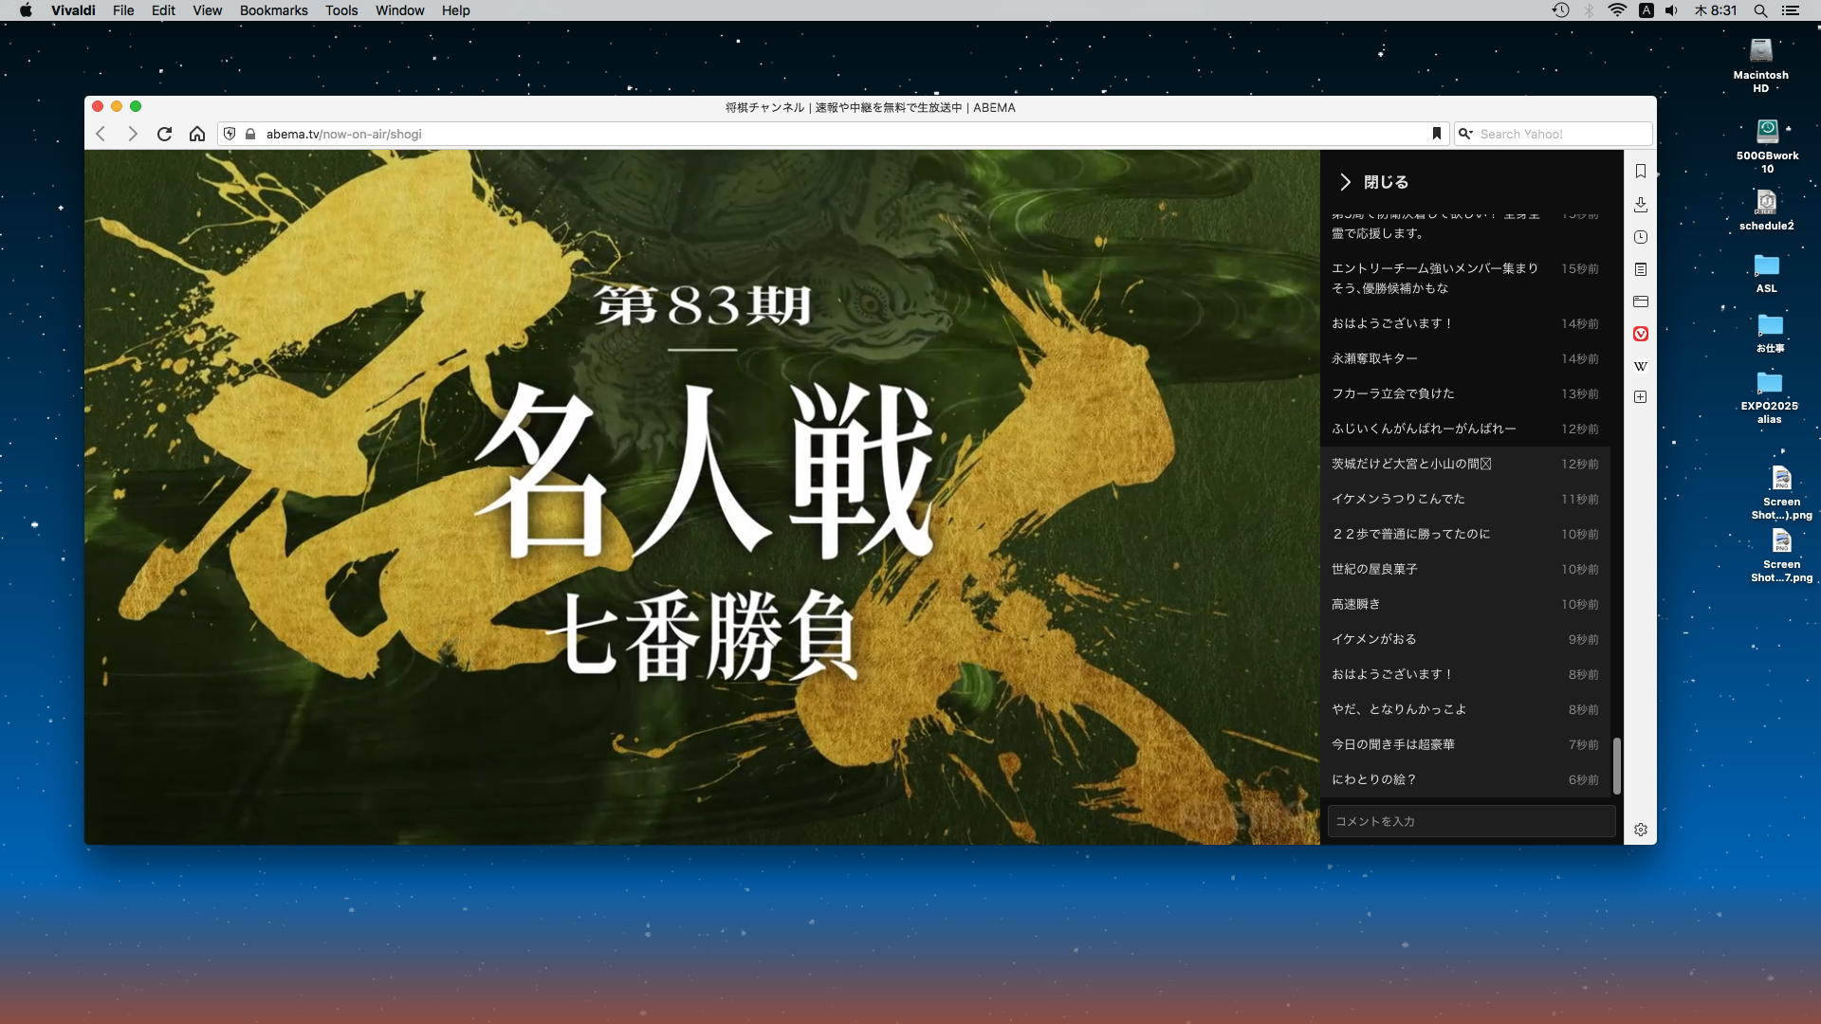Viewport: 1821px width, 1024px height.
Task: Open the Notes panel icon
Action: pos(1640,269)
